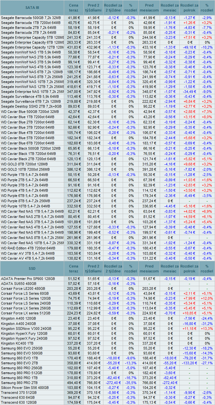The image size is (215, 405).
Task: Click -133,20 € half-year difference for Samsung 860 EVO 2TB
Action: 189,363
